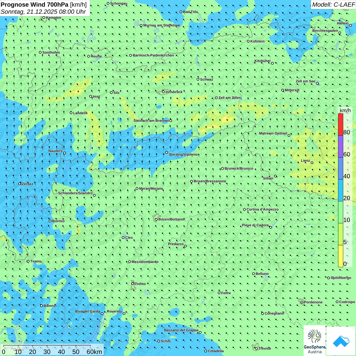Select the Rovereto location label
Viewport: 356px width, 356px height.
click(114, 311)
